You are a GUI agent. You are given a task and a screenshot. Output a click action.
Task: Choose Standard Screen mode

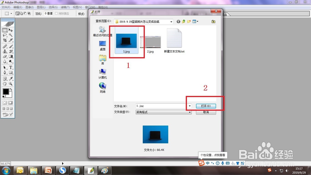click(4, 109)
